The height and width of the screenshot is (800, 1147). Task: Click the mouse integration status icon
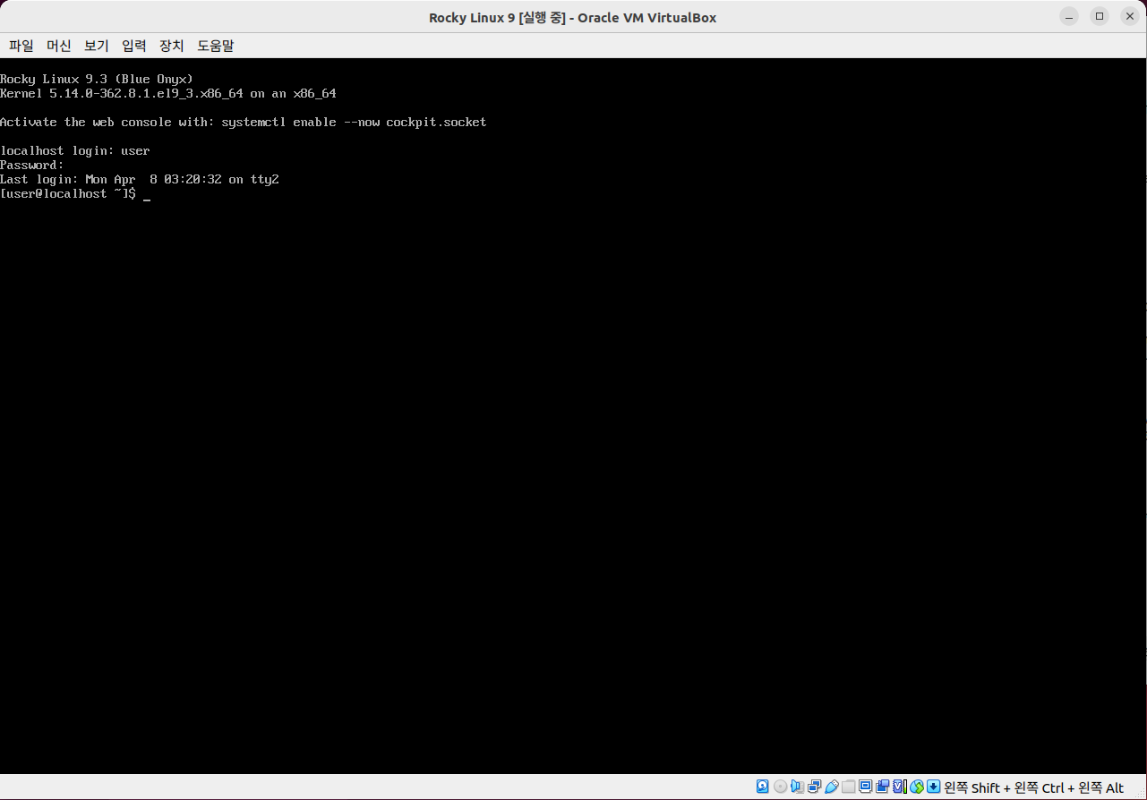point(917,787)
